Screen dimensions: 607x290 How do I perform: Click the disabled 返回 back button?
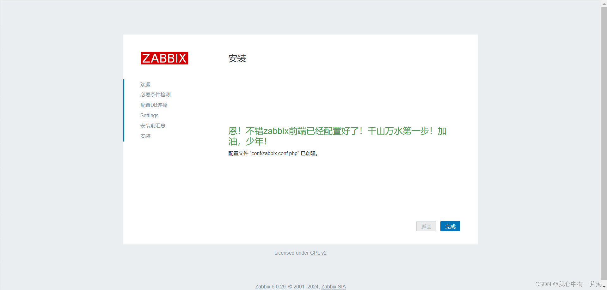[426, 226]
